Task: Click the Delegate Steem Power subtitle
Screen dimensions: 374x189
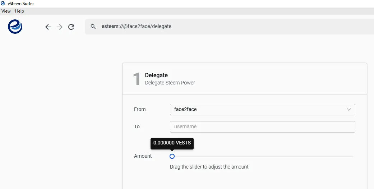Action: pyautogui.click(x=170, y=83)
